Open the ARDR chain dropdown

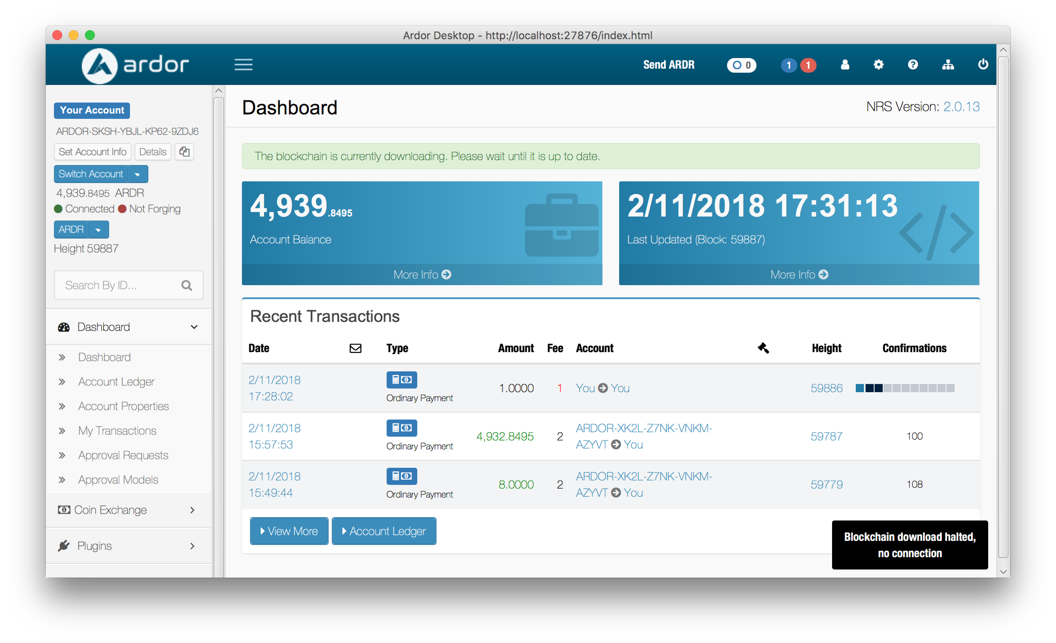pos(98,230)
